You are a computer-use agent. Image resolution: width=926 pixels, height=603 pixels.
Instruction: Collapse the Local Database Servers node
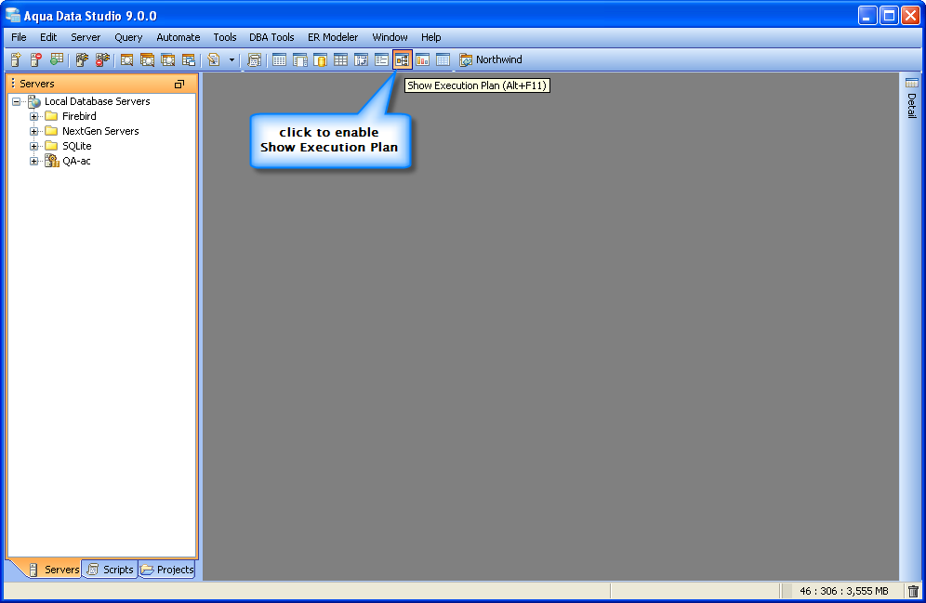click(16, 101)
